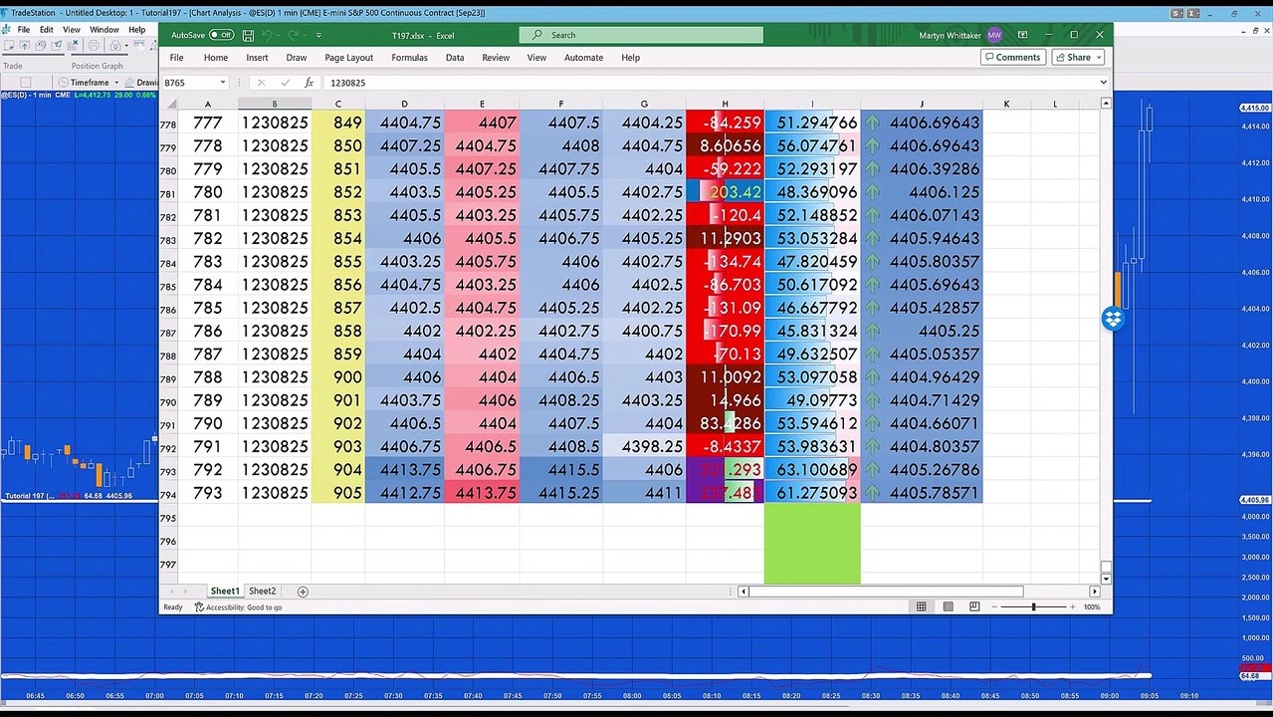1273x717 pixels.
Task: Switch to Normal view icon
Action: coord(922,607)
